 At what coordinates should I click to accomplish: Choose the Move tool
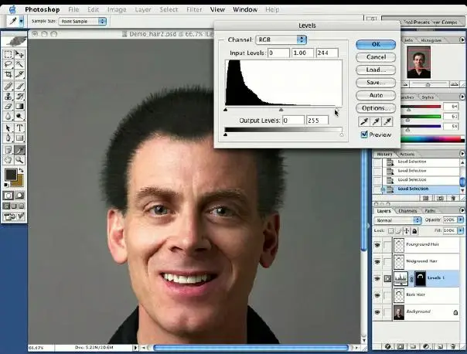pyautogui.click(x=19, y=55)
